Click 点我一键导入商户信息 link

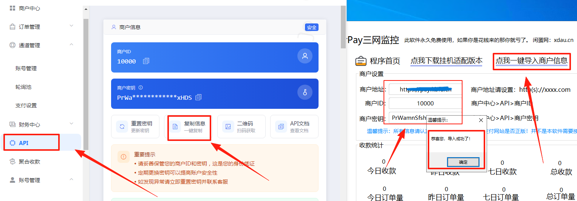532,61
